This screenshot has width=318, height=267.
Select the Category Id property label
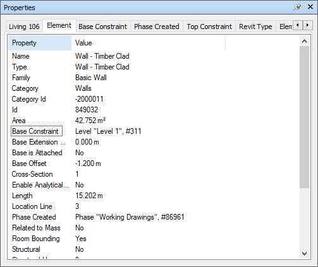pos(28,99)
